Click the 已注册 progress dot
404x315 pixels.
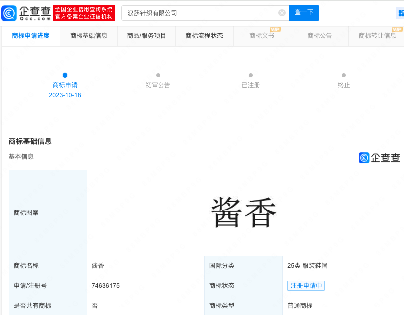click(x=251, y=75)
